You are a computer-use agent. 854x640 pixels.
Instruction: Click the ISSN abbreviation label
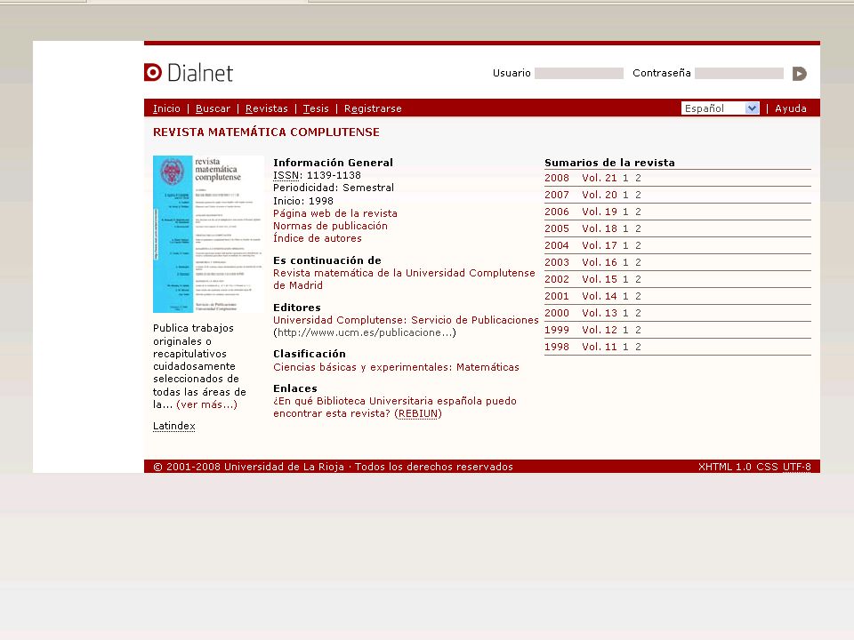(x=286, y=175)
